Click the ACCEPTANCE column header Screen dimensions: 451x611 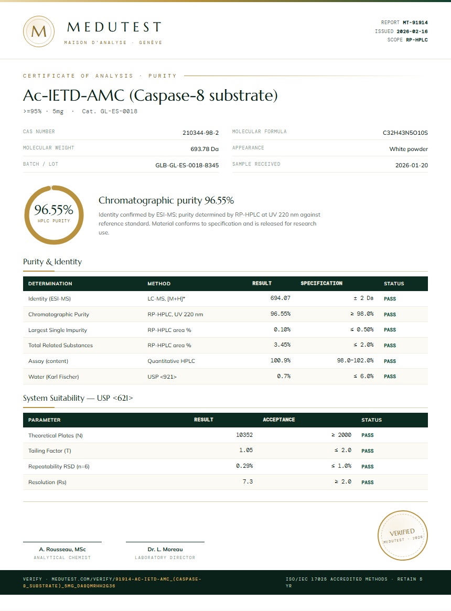click(278, 420)
